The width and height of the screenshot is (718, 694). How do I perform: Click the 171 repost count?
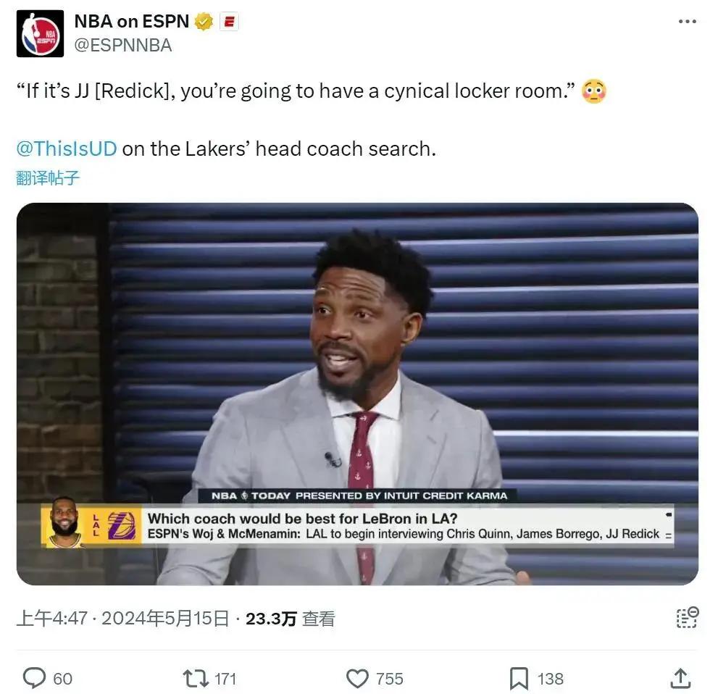coord(225,679)
